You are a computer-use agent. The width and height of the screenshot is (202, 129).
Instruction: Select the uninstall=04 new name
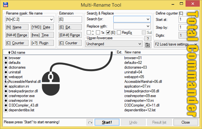tap(133, 72)
